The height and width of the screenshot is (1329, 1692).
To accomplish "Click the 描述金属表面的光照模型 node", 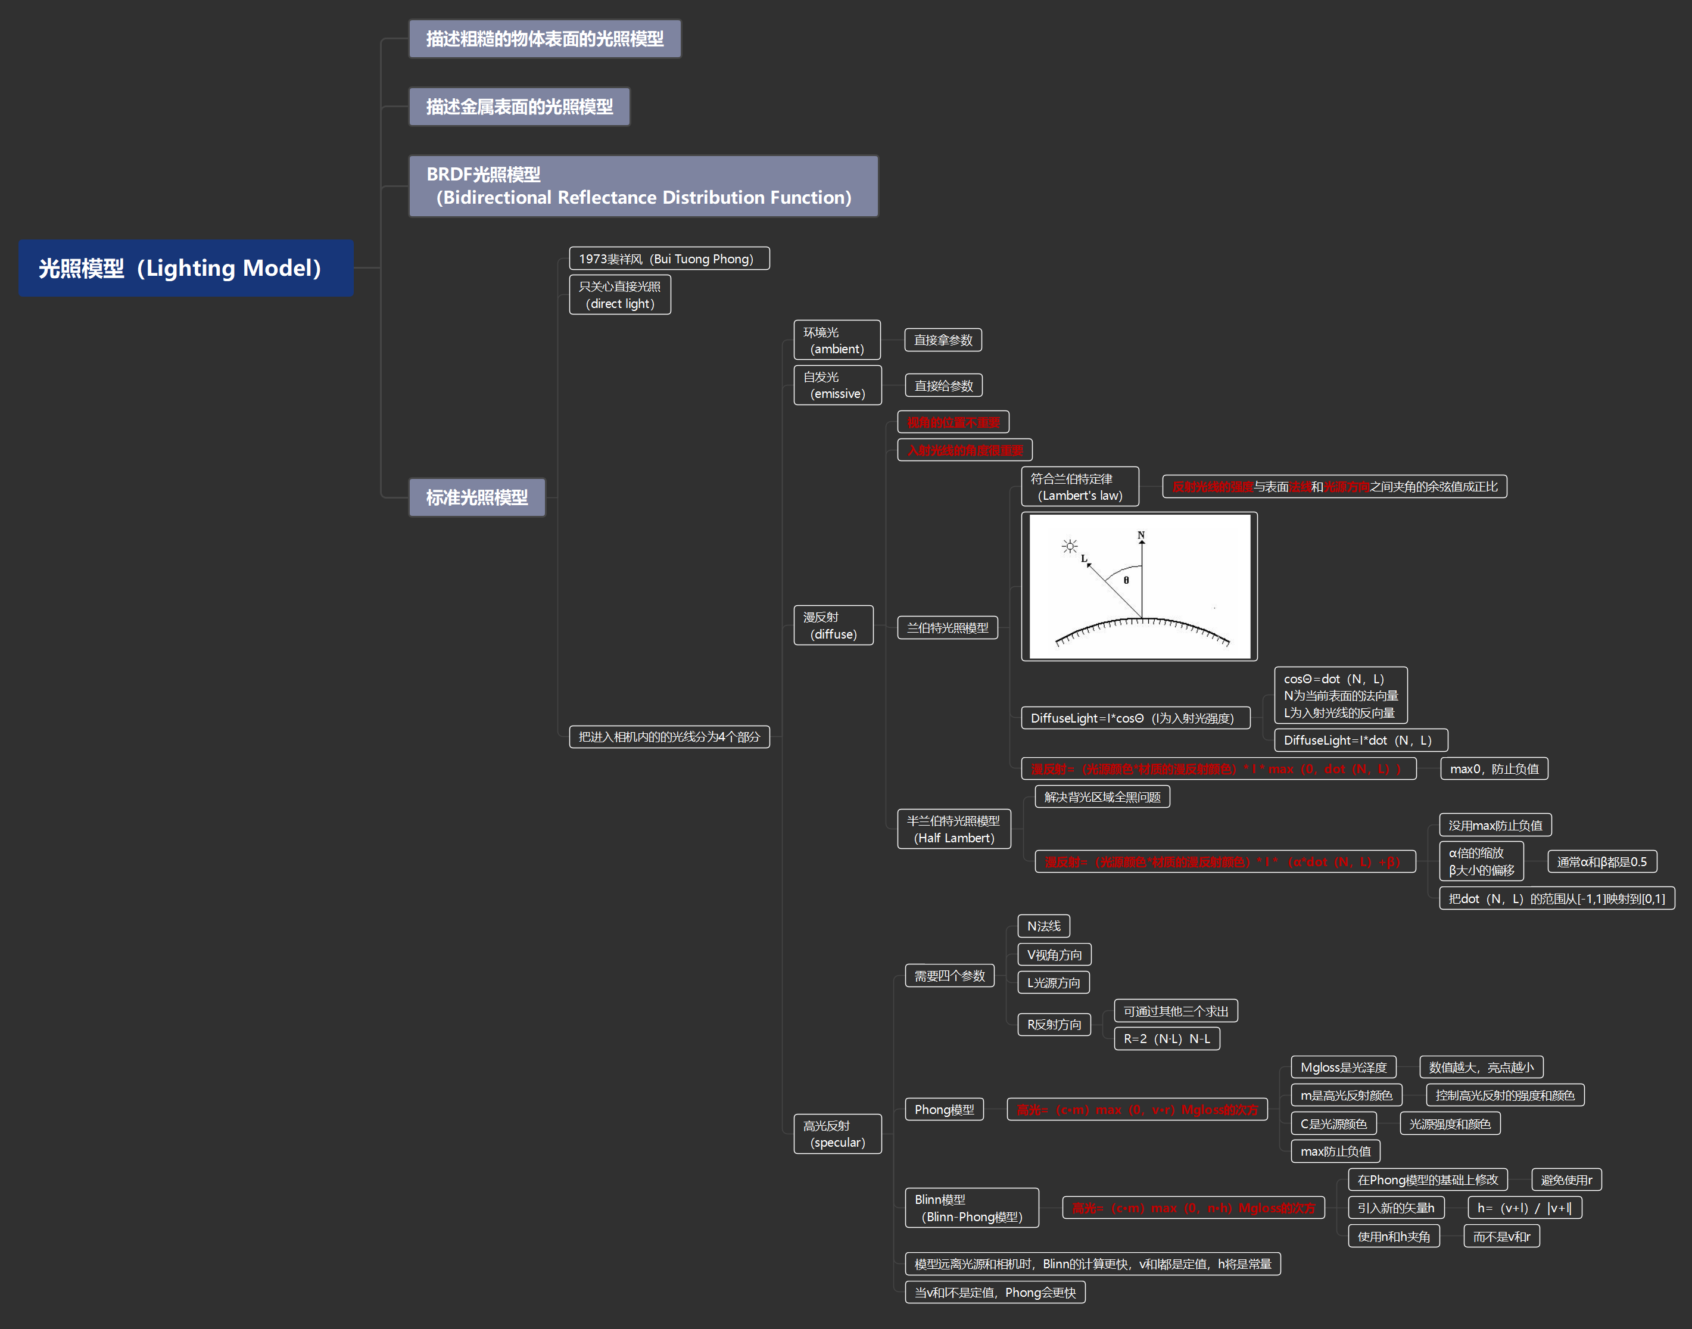I will (519, 107).
